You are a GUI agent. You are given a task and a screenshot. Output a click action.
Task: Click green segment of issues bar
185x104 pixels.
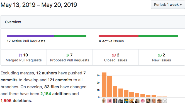coord(158,36)
